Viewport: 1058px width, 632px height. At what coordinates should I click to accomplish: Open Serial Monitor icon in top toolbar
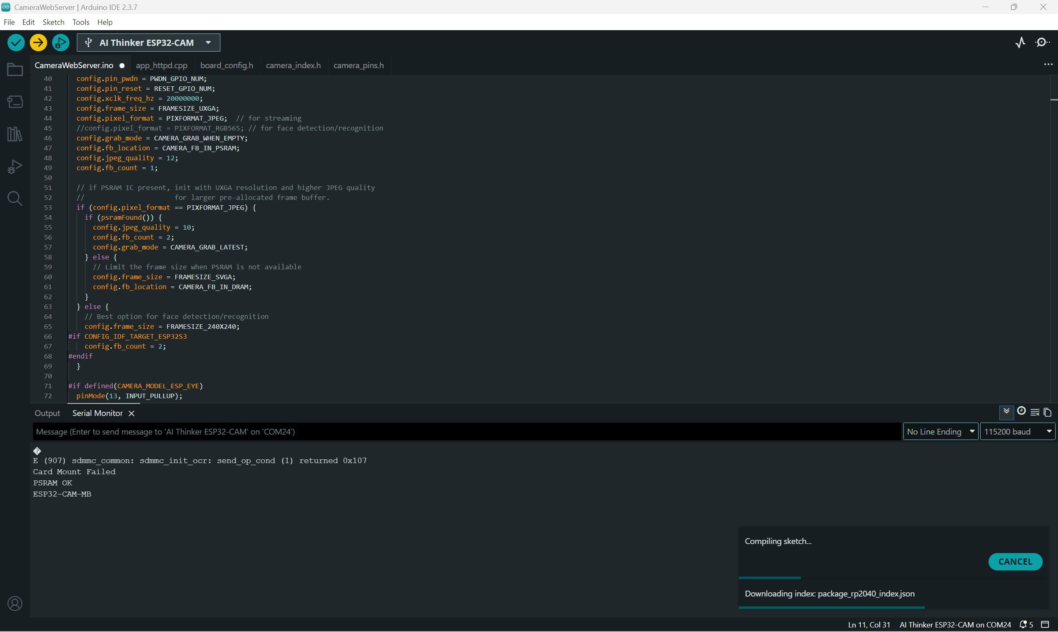click(x=1042, y=43)
